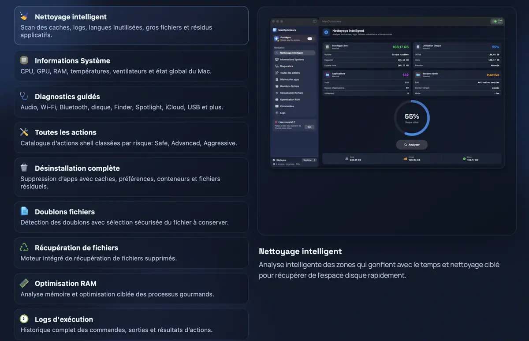Viewport: 529px width, 341px height.
Task: Click the wrench icon on Toutes les actions card
Action: point(24,131)
